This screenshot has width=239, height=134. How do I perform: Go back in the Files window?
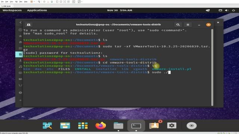pos(21,22)
